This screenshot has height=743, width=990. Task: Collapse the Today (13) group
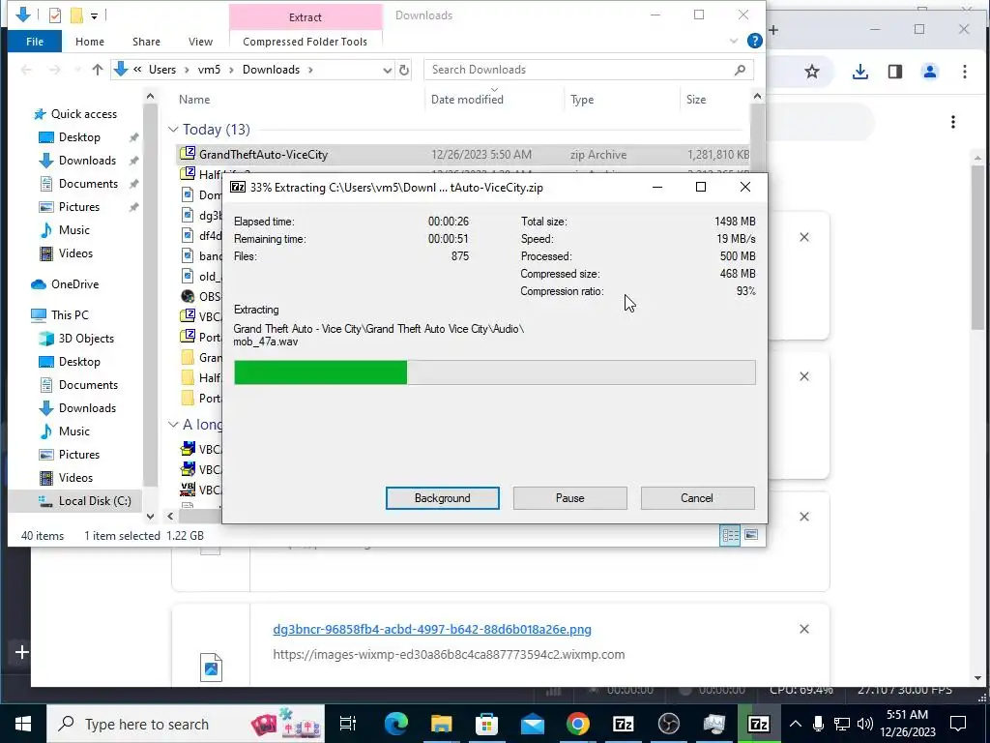173,130
